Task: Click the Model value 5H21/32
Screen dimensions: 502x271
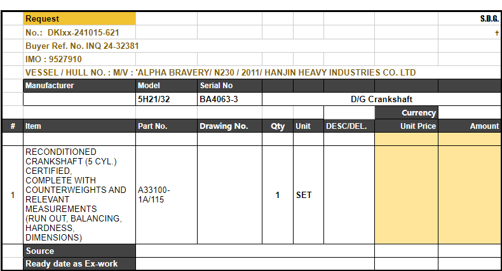Action: coord(154,100)
